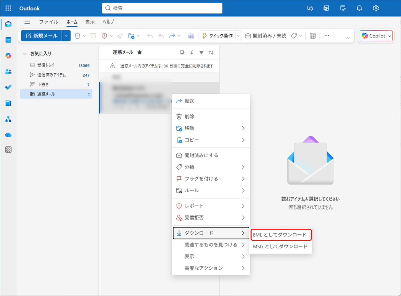The height and width of the screenshot is (296, 401).
Task: Open Calendar from the left sidebar
Action: [x=8, y=40]
